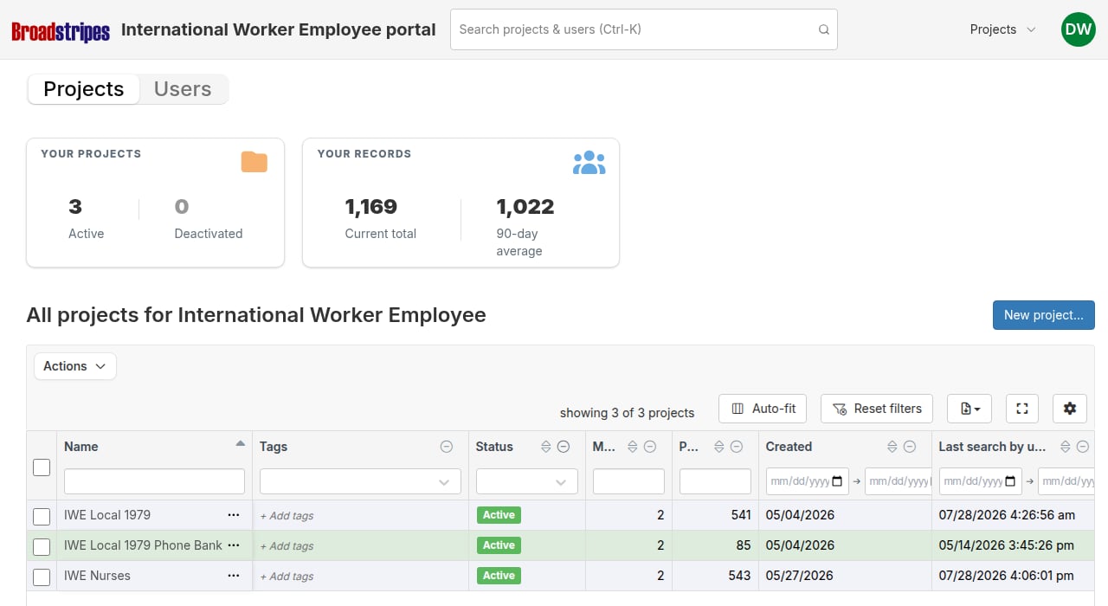This screenshot has height=606, width=1108.
Task: Click the New project button
Action: 1044,315
